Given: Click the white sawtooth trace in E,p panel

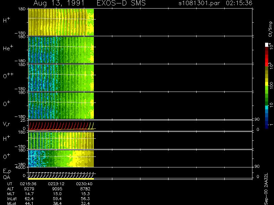Looking at the screenshot, I should (x=61, y=175).
